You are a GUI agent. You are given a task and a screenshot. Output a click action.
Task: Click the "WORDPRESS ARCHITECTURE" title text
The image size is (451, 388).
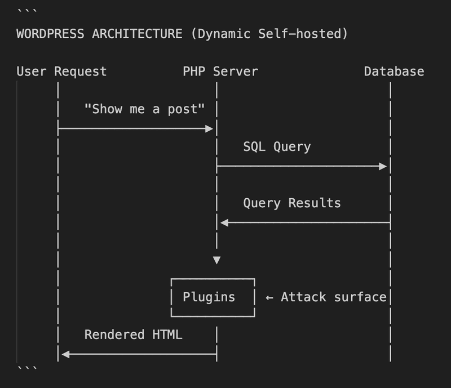coord(99,34)
